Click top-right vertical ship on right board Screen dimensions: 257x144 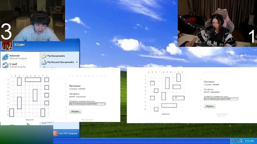pyautogui.click(x=179, y=78)
